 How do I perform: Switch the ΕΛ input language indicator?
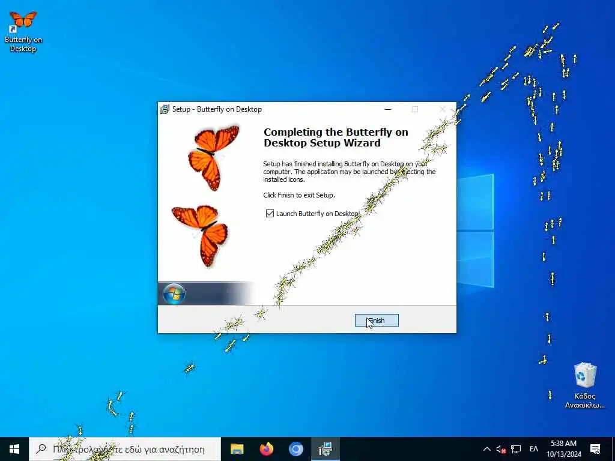[534, 449]
